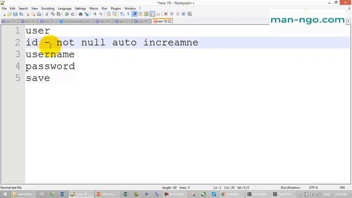Open the Macro menu

tap(94, 9)
